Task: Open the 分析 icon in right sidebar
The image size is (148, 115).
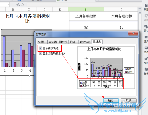Action: coord(146,16)
